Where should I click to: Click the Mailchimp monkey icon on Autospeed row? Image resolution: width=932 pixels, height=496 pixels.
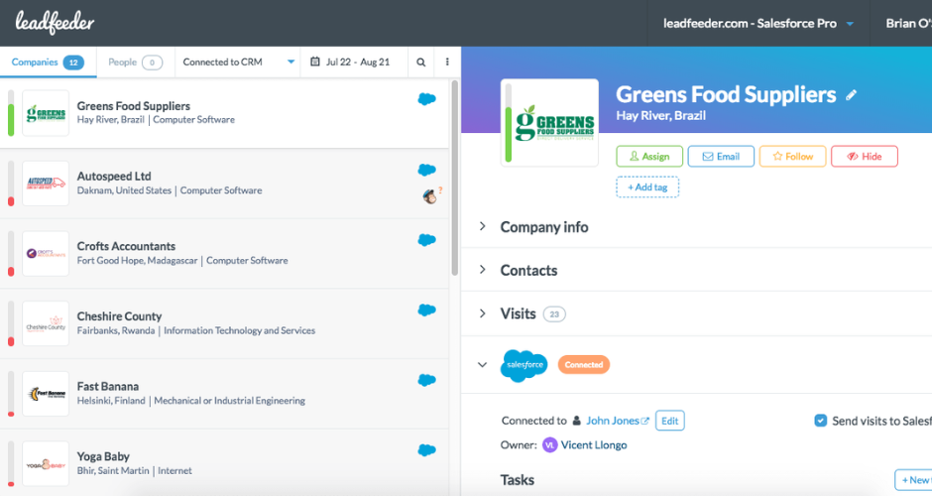[429, 195]
